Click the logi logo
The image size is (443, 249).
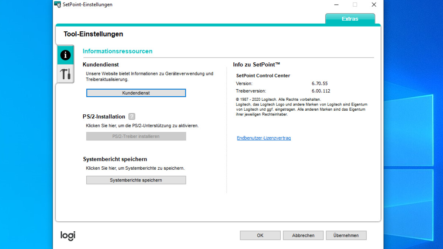click(x=68, y=236)
